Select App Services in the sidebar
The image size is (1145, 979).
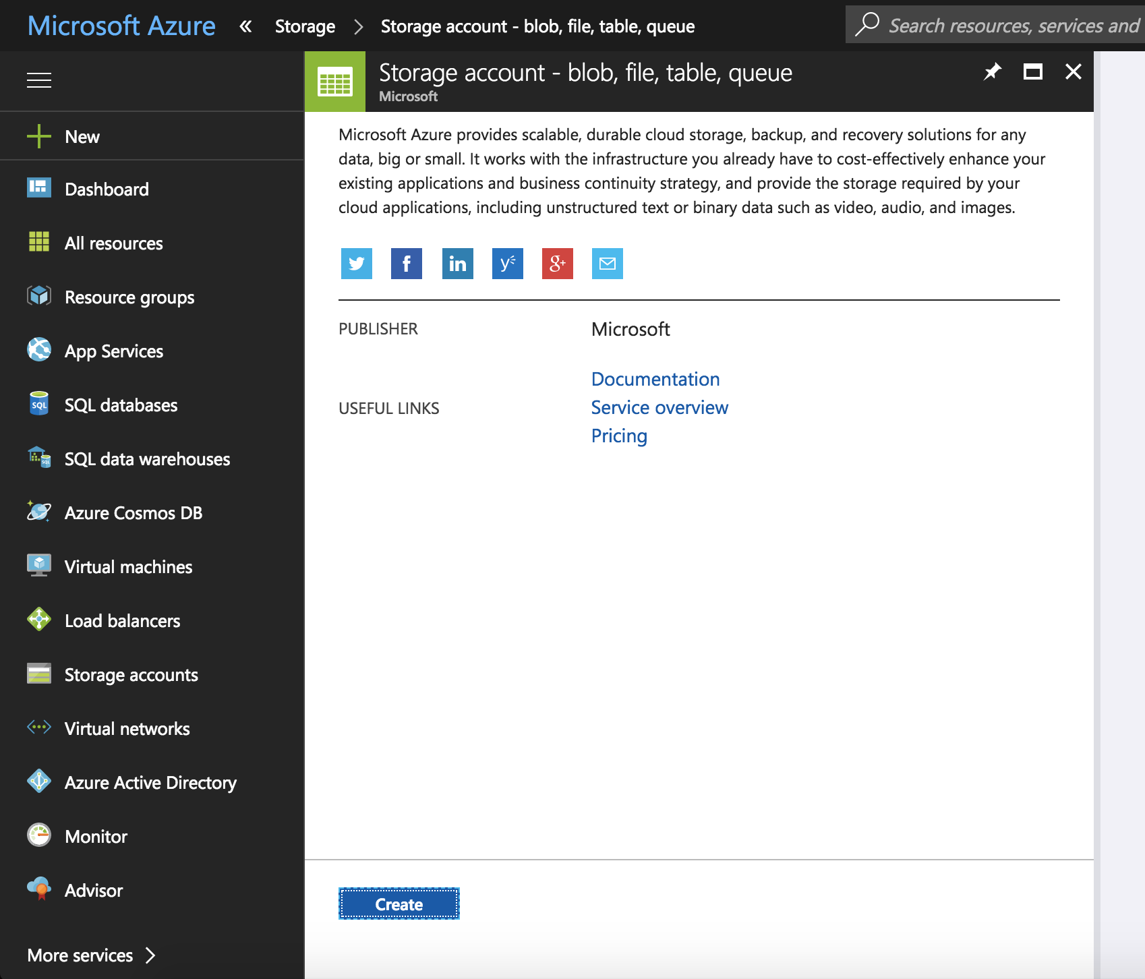(x=113, y=351)
